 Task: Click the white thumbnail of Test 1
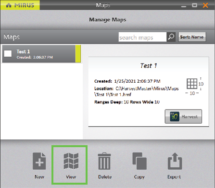(8, 54)
